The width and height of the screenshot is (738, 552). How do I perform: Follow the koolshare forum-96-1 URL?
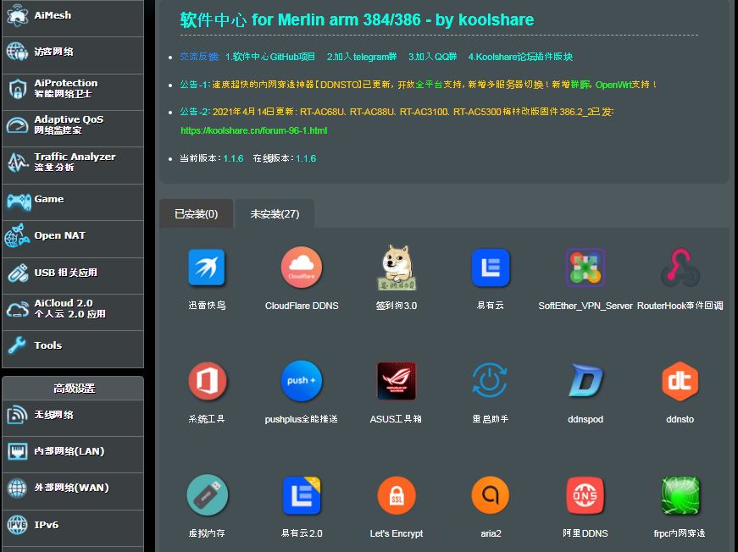click(253, 131)
